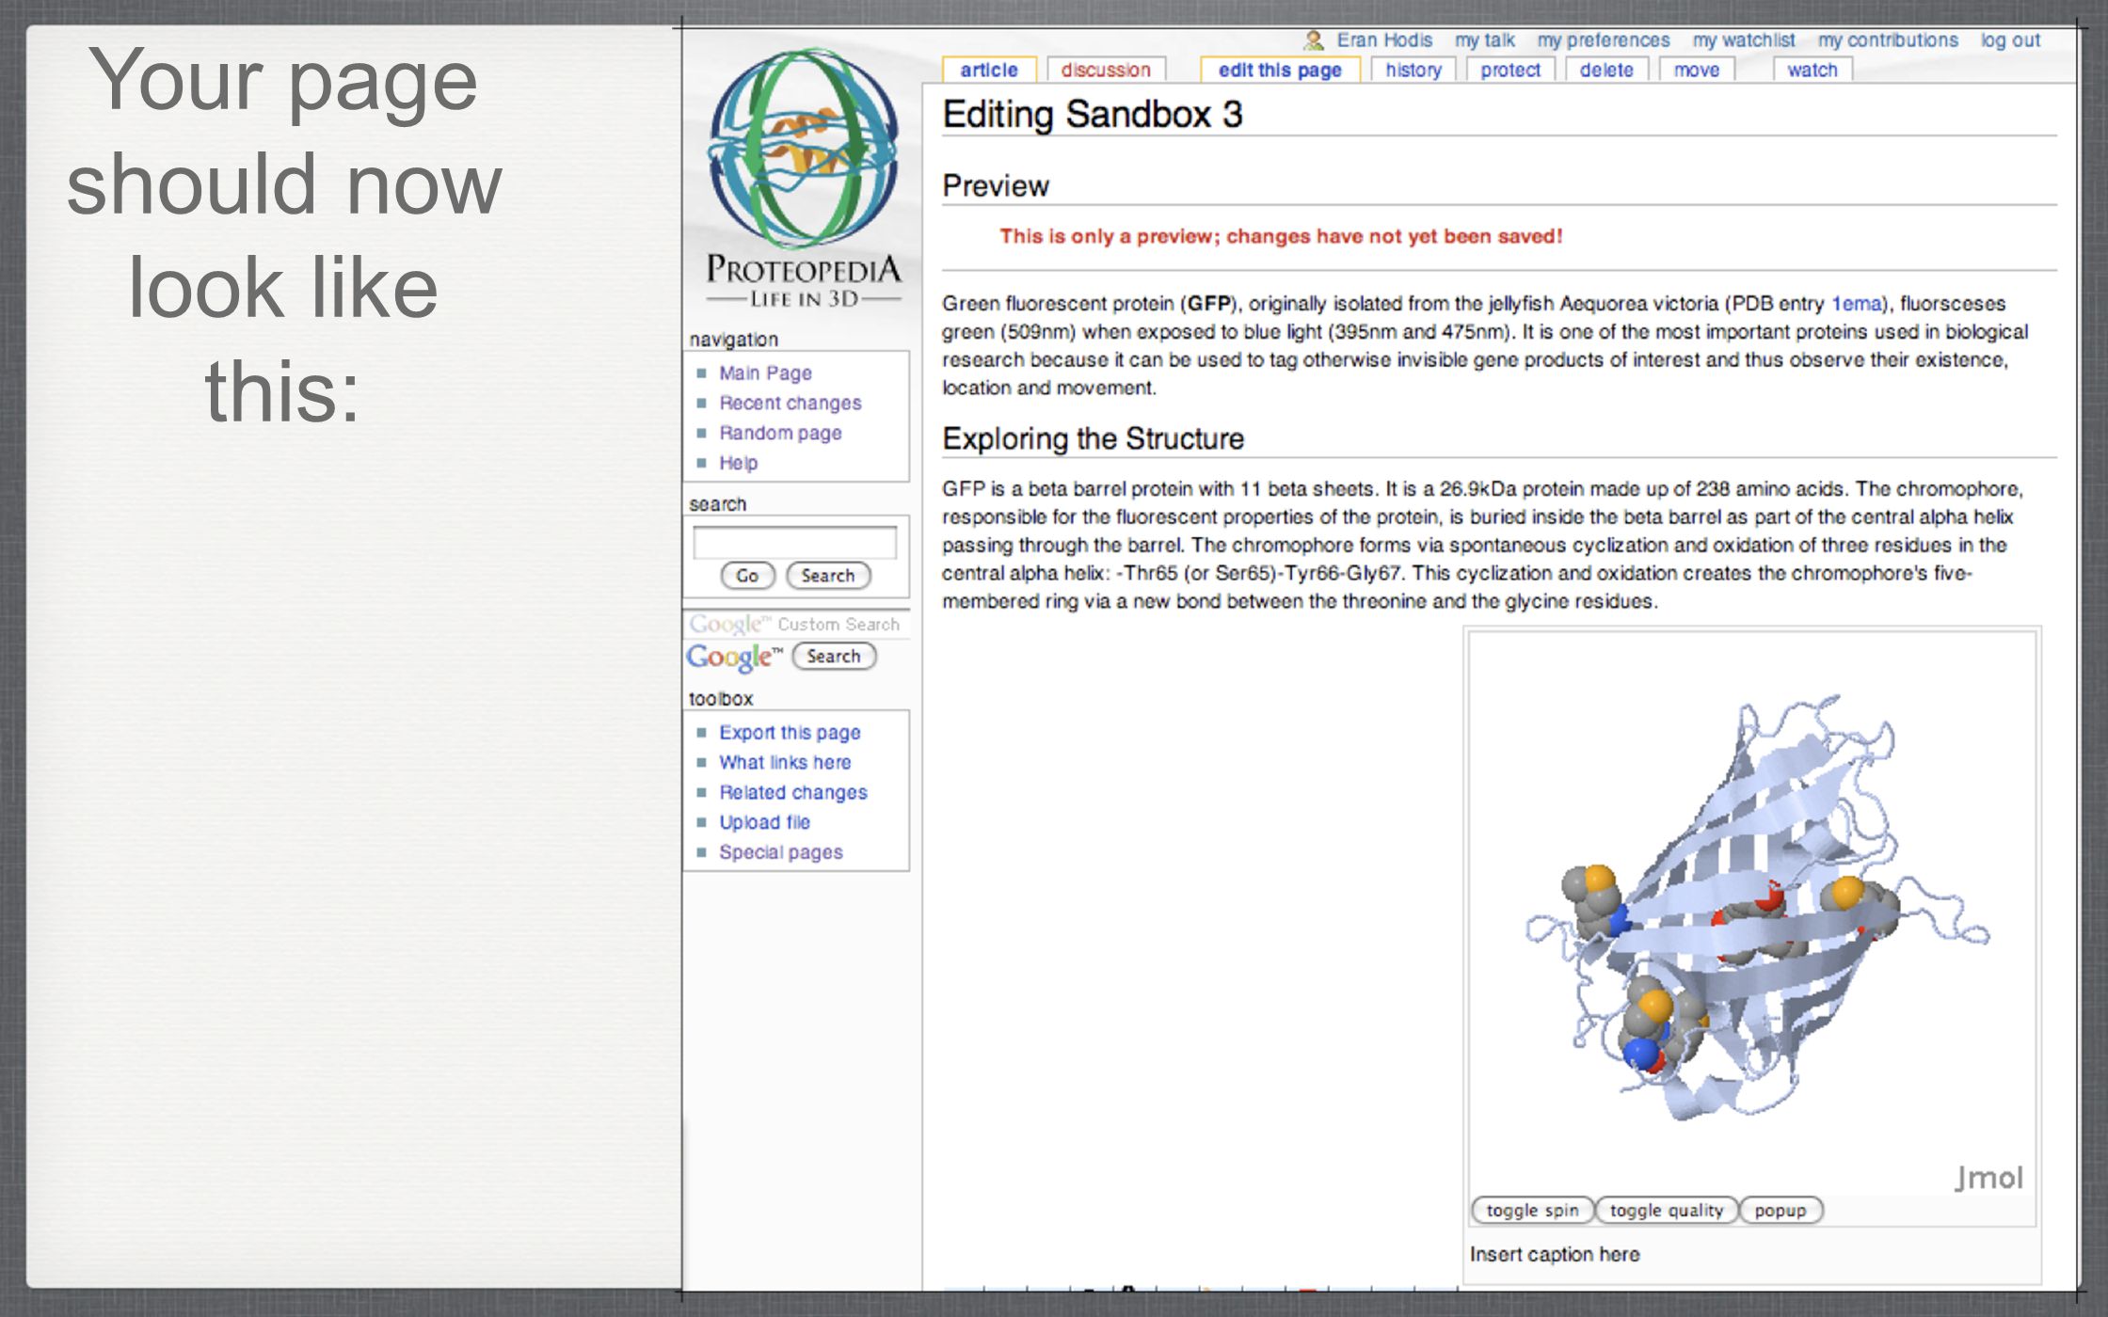Click the Google Search button

[834, 656]
